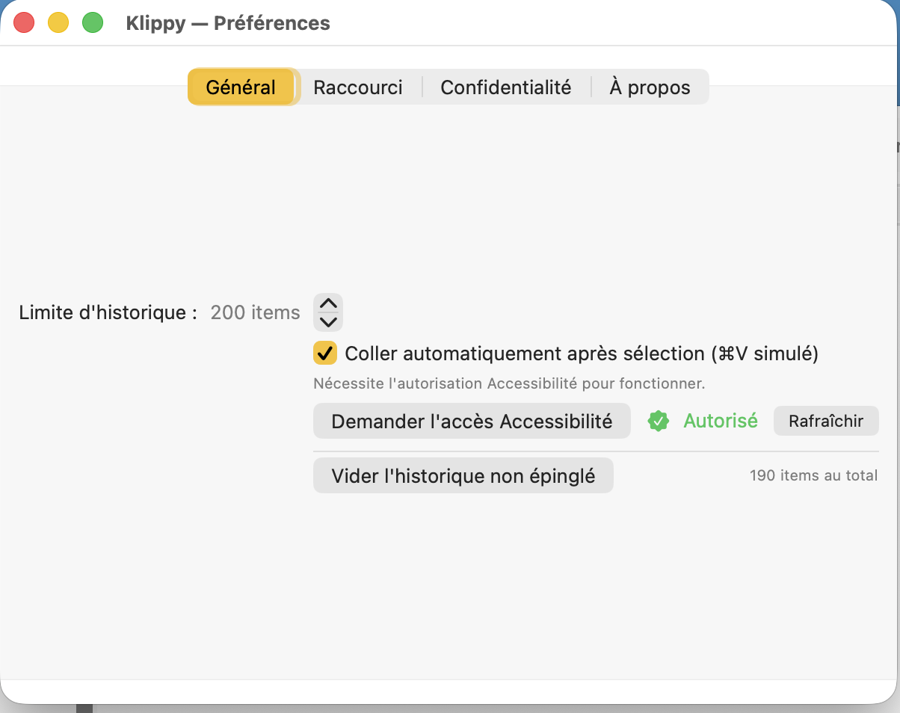
Task: Increase history limit with up arrow
Action: [328, 303]
